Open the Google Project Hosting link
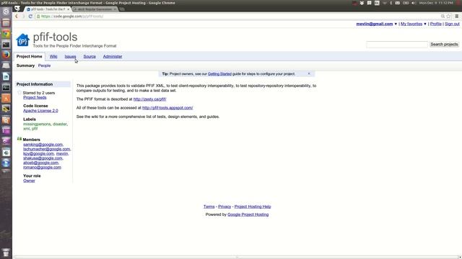This screenshot has height=259, width=462. click(x=248, y=214)
